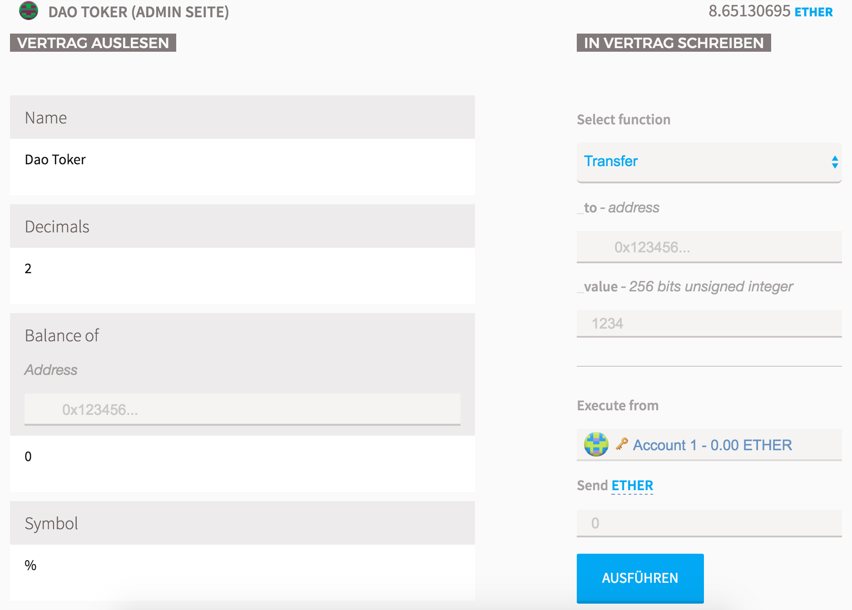The height and width of the screenshot is (610, 852).
Task: Click the Account 1 identicon avatar
Action: (x=596, y=444)
